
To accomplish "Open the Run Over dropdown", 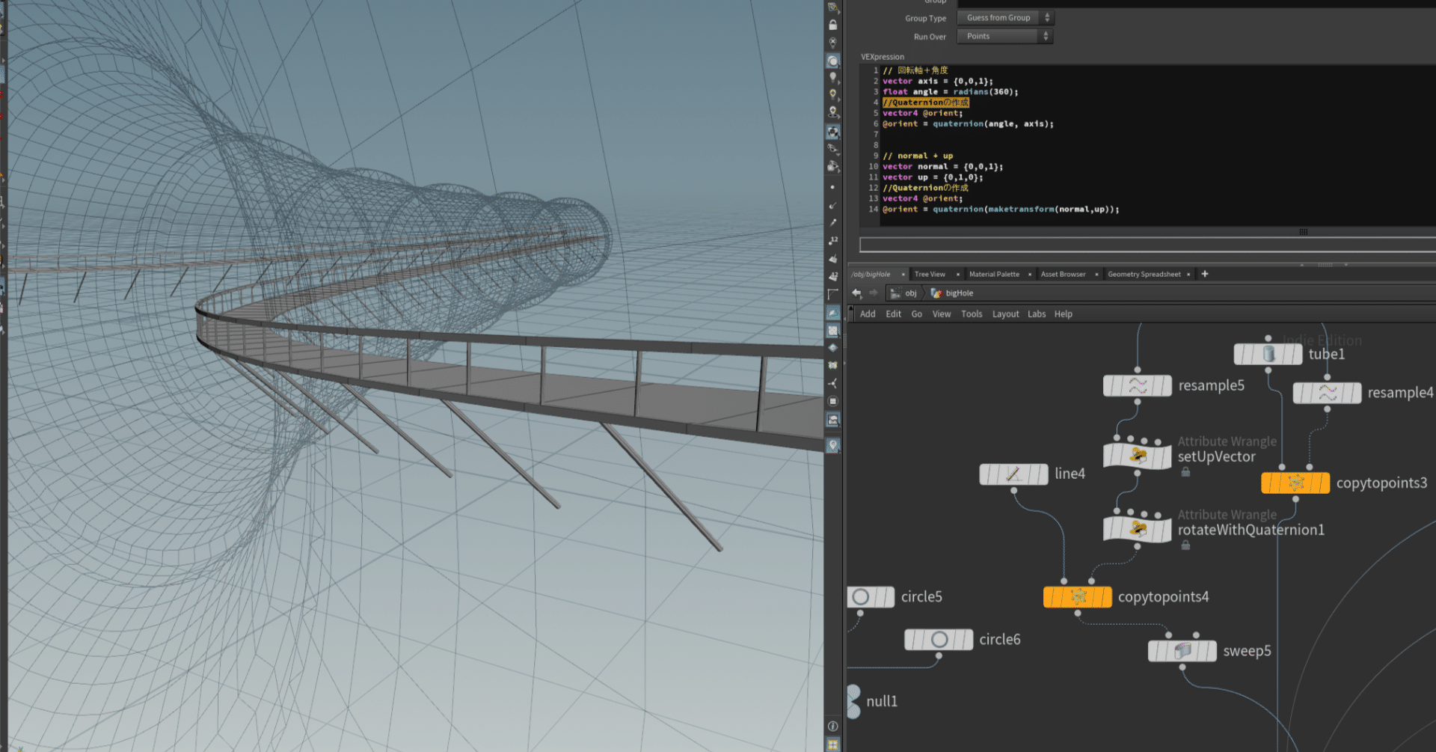I will pyautogui.click(x=1004, y=36).
